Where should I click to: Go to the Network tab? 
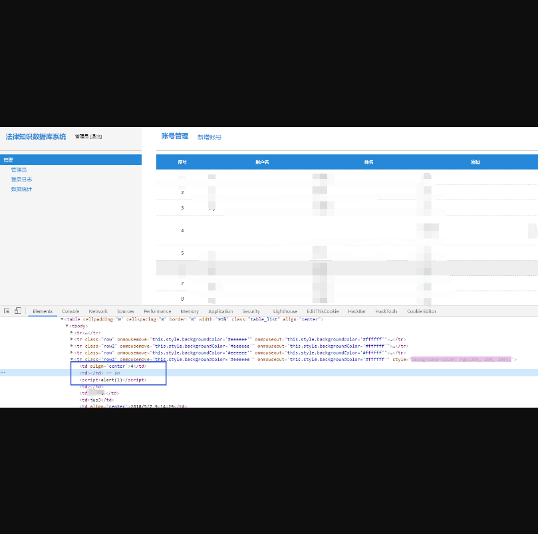98,311
